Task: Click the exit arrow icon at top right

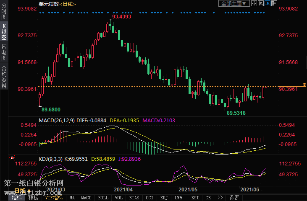Action: [275, 4]
